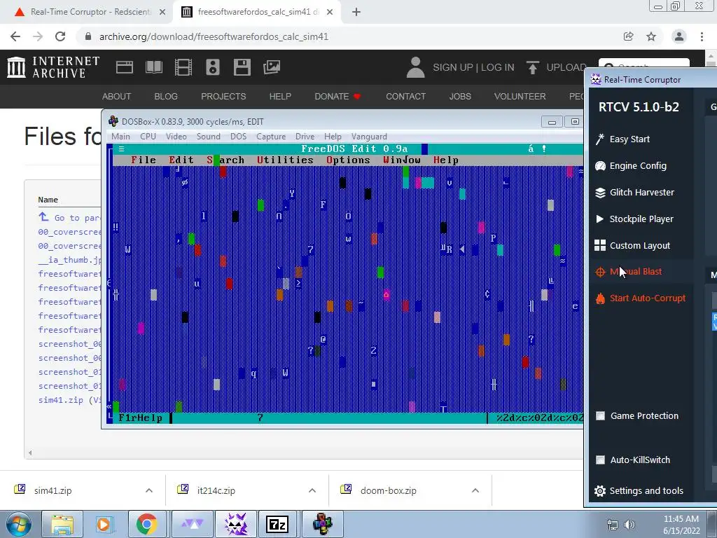The width and height of the screenshot is (717, 538).
Task: Click the user avatar sign-in icon
Action: (x=416, y=67)
